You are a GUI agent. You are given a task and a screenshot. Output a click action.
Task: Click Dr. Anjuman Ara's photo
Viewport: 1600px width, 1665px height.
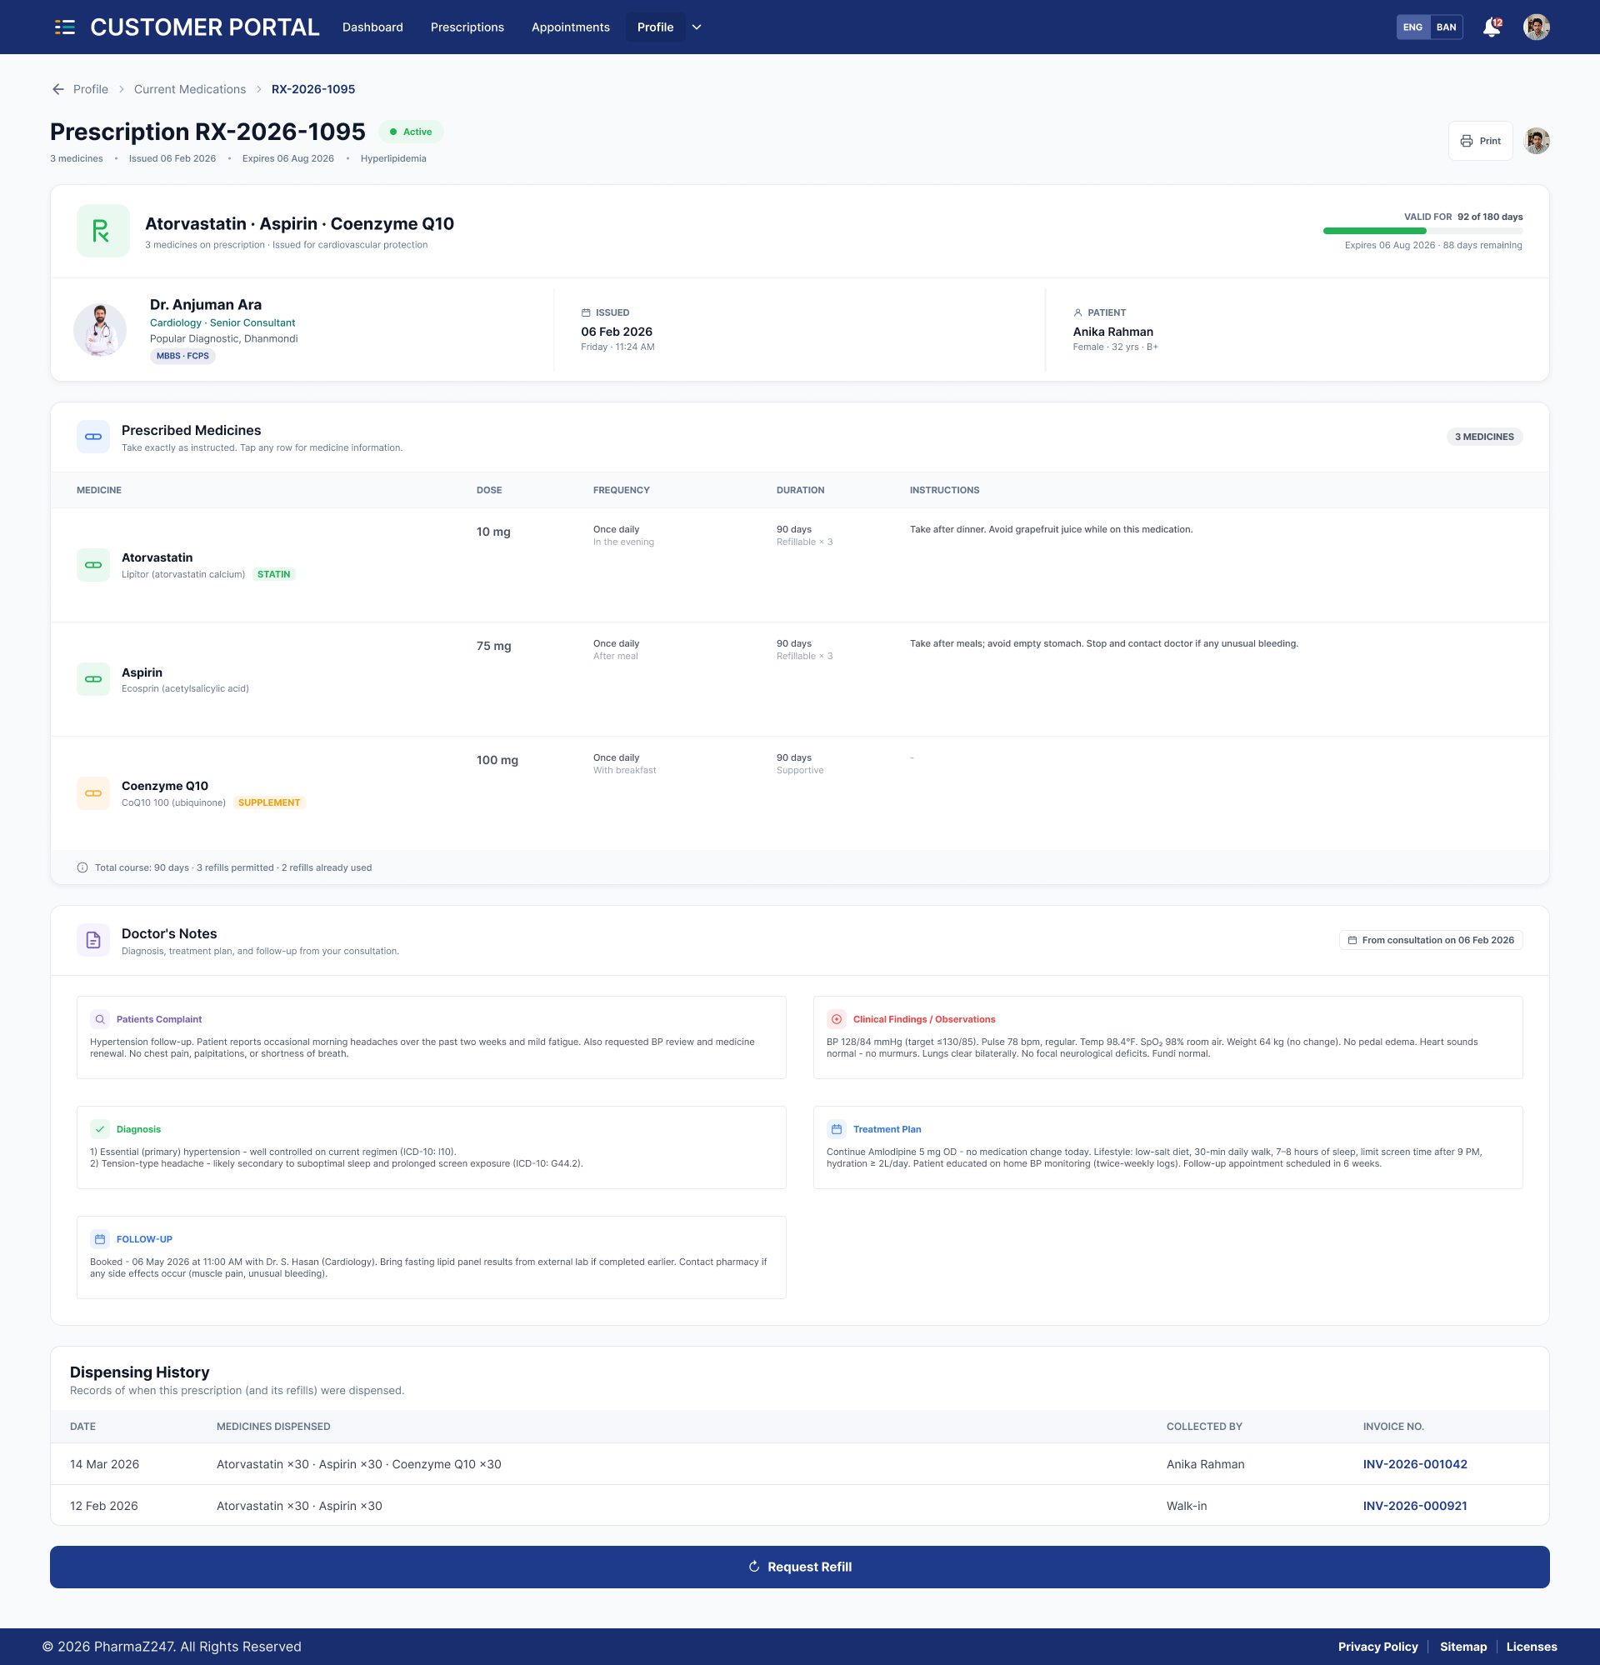click(100, 330)
